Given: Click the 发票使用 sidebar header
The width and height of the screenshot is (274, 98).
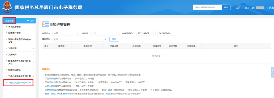Looking at the screenshot, I should [x=10, y=21].
